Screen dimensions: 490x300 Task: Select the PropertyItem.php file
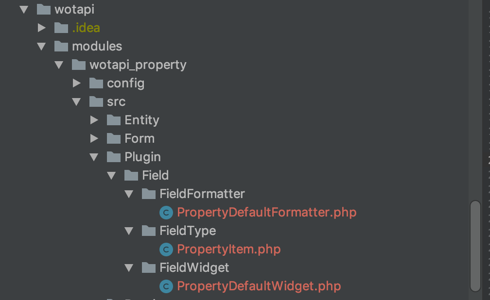[229, 250]
